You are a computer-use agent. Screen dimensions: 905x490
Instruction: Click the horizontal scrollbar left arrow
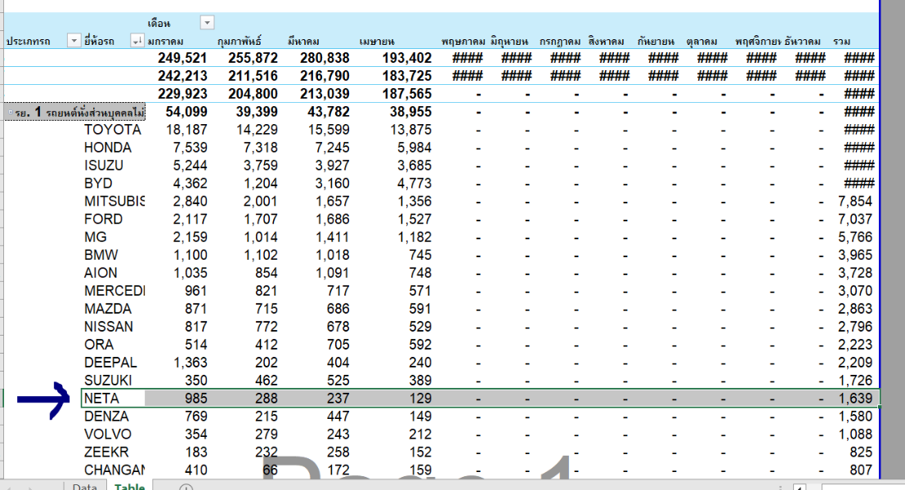(x=800, y=488)
